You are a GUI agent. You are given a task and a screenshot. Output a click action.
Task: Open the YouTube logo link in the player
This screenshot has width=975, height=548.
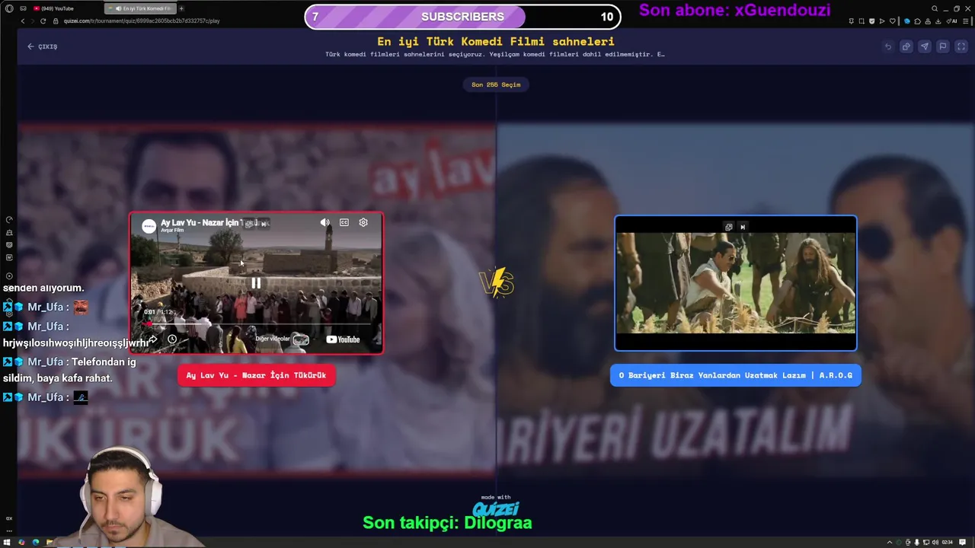click(x=343, y=339)
